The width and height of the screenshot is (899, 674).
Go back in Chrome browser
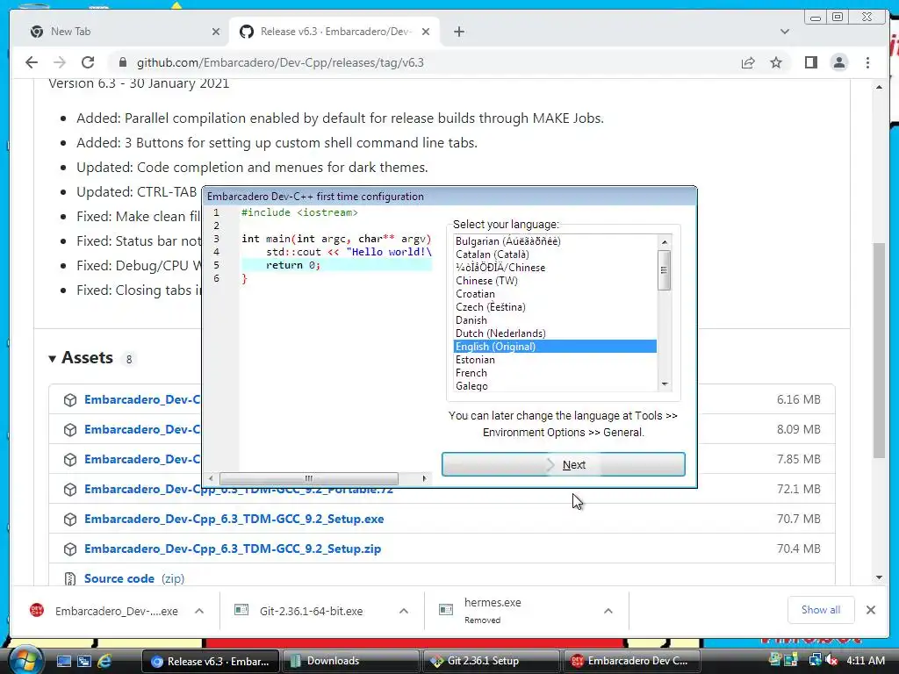[32, 62]
